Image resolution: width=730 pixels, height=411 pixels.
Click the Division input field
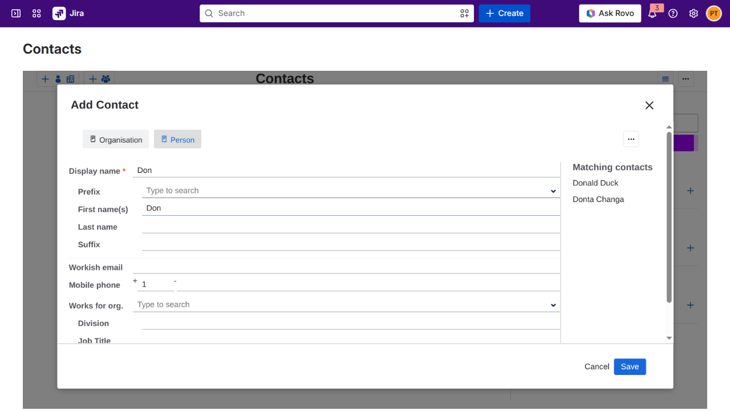351,323
